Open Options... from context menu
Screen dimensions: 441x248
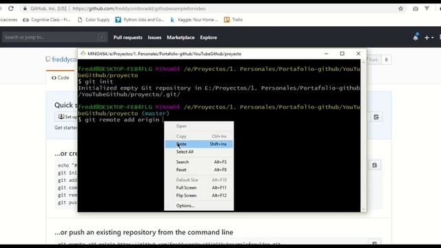(x=198, y=205)
